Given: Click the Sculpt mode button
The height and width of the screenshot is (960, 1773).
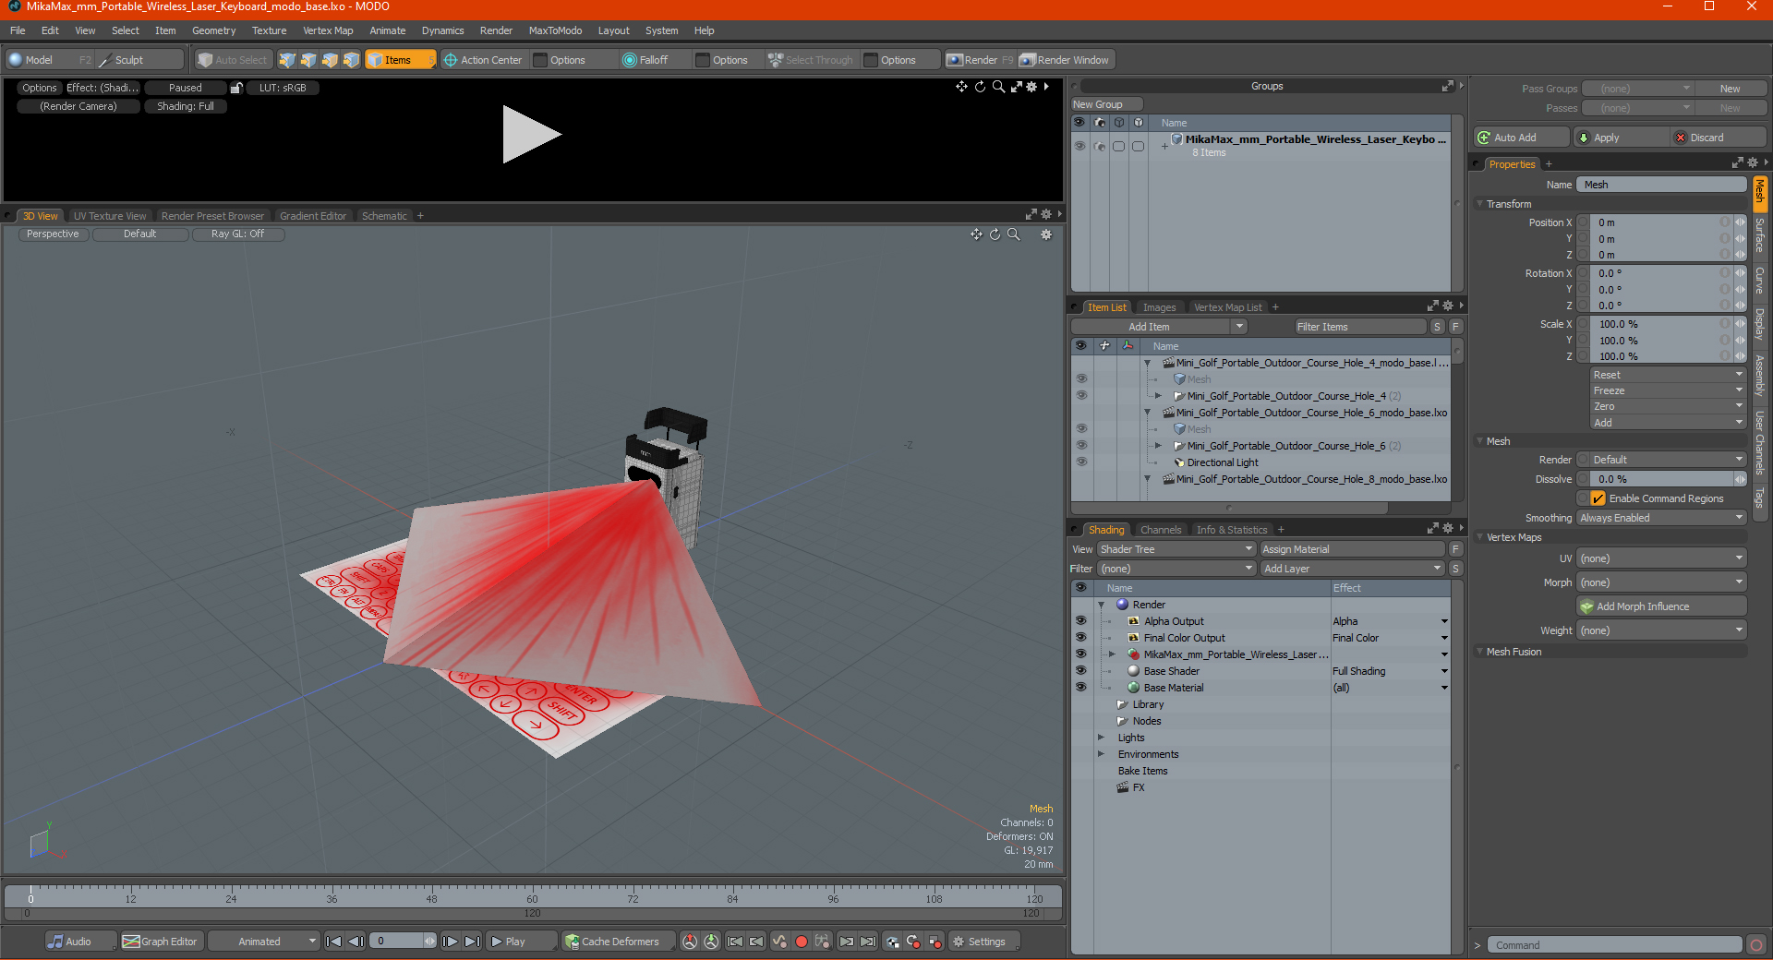Looking at the screenshot, I should tap(140, 60).
